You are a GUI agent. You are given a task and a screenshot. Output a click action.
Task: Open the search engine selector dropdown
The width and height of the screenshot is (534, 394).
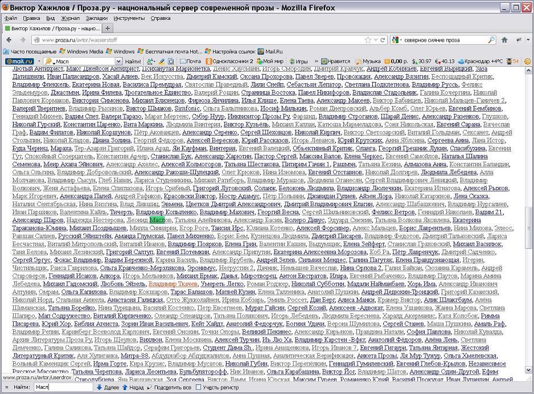[x=397, y=40]
